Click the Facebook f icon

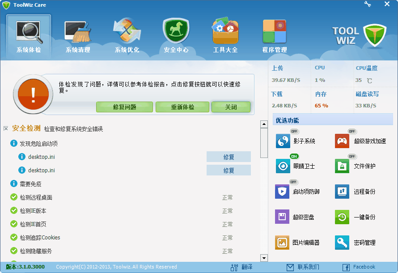[x=346, y=268]
